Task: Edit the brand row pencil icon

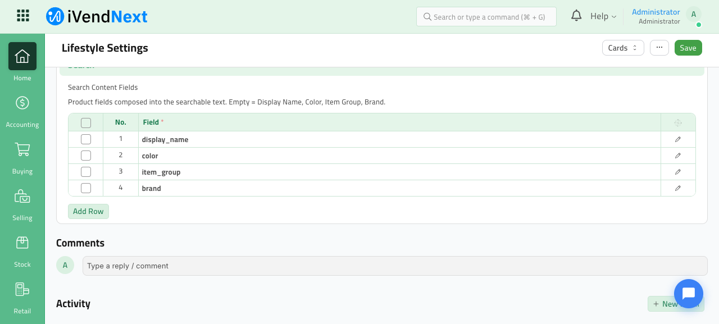Action: (678, 188)
